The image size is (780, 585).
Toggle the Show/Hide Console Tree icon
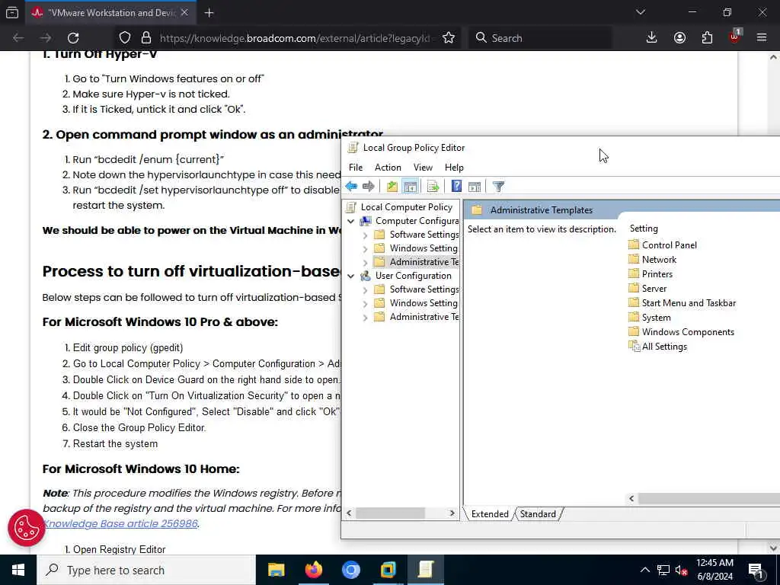point(411,187)
